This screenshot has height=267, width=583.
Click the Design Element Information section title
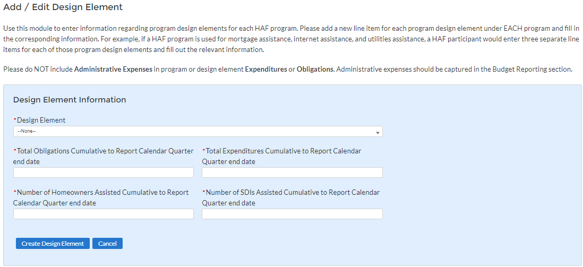tap(70, 100)
